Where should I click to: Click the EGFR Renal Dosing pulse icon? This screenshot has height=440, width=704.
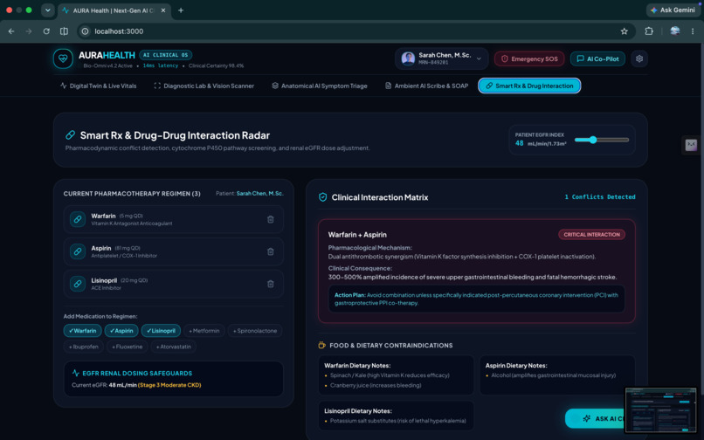75,373
